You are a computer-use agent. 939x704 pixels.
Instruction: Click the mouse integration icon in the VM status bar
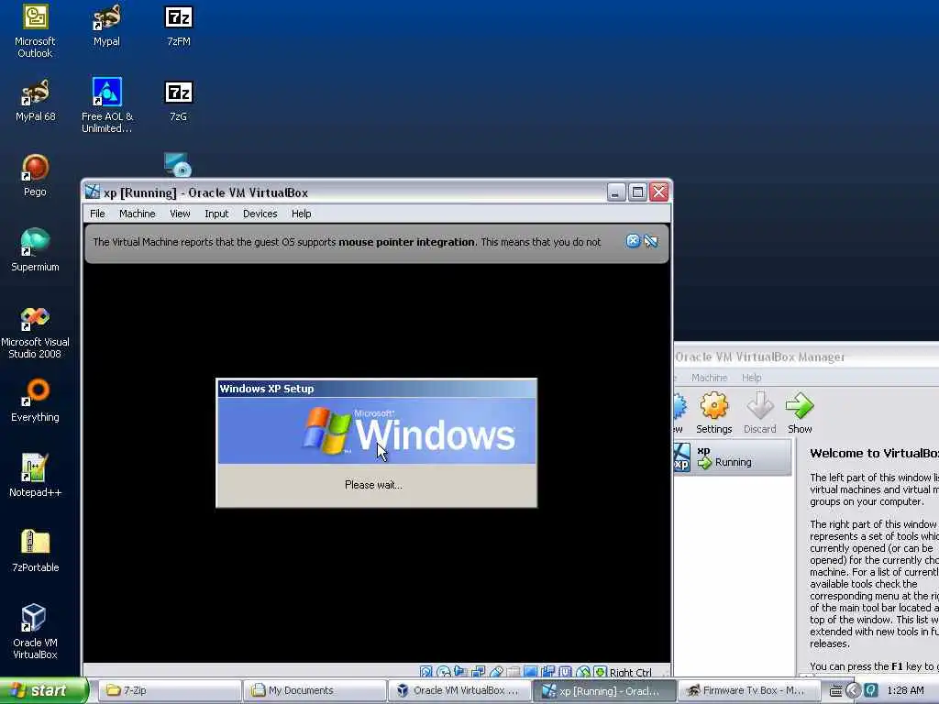point(583,672)
